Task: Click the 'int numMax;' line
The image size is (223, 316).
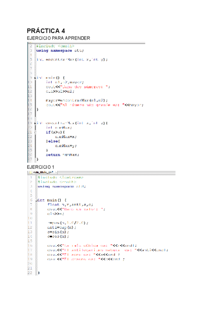Action: [x=59, y=127]
